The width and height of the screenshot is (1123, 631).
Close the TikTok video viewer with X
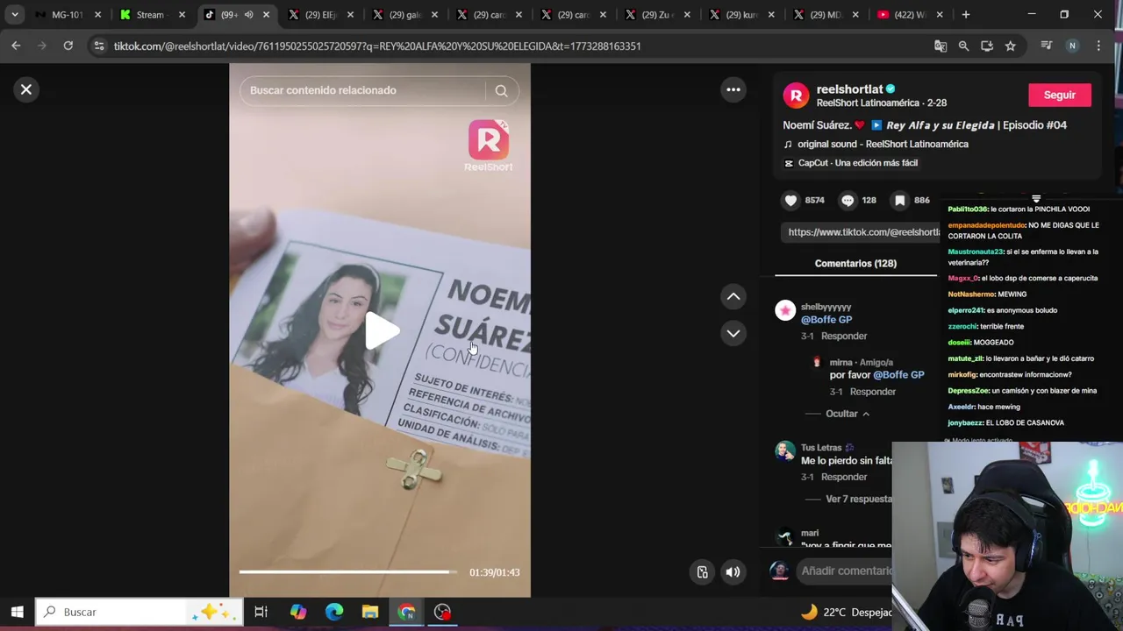[26, 89]
